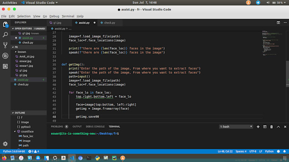Image resolution: width=289 pixels, height=162 pixels.
Task: Open the Terminal menu
Action: (x=68, y=16)
